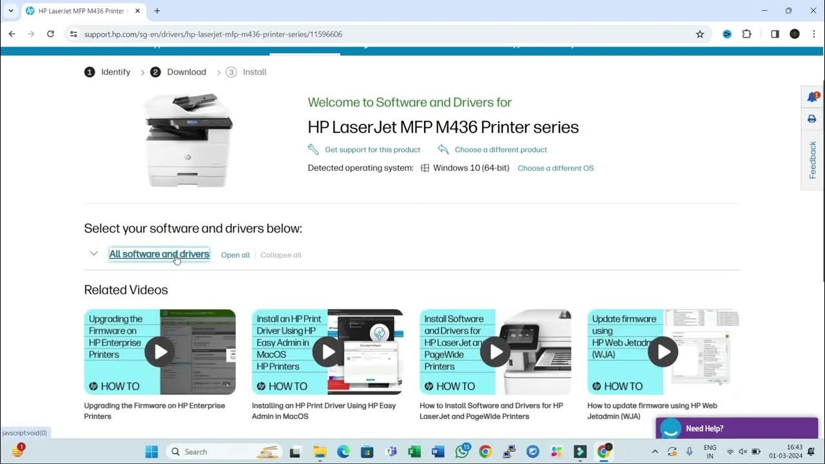Click the wrench icon beside Get support
This screenshot has width=825, height=464.
tap(313, 150)
